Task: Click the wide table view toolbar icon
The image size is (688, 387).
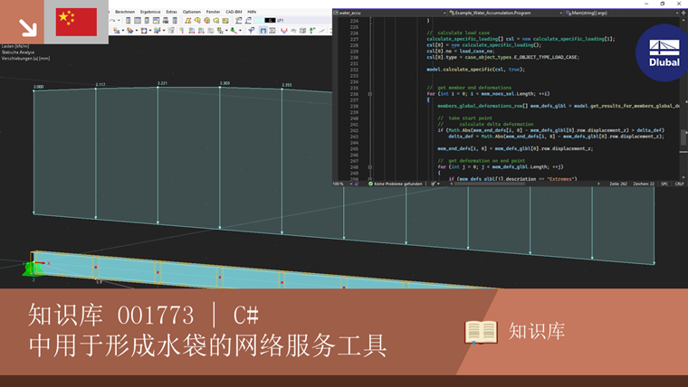Action: 138,21
